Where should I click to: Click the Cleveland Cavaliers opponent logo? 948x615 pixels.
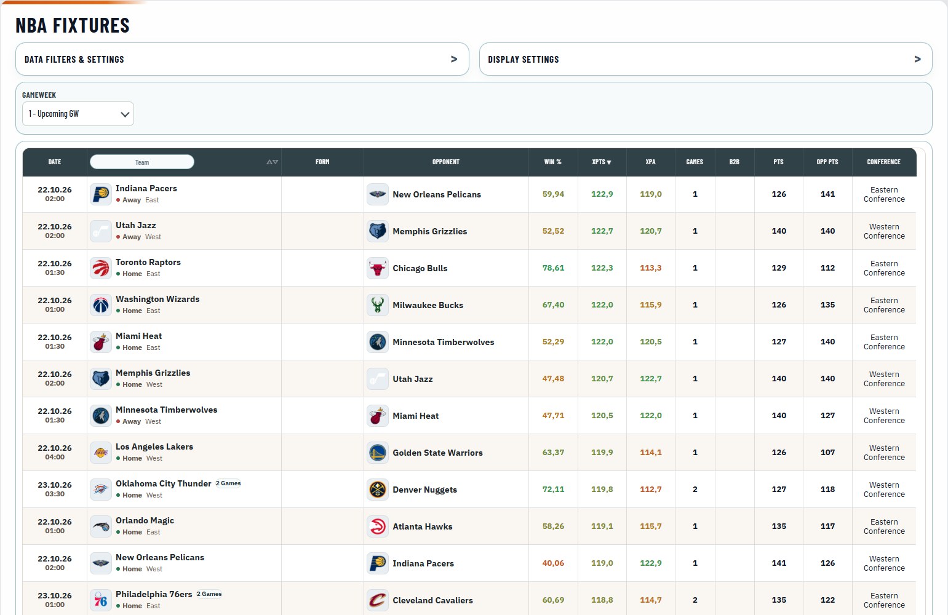pyautogui.click(x=378, y=600)
